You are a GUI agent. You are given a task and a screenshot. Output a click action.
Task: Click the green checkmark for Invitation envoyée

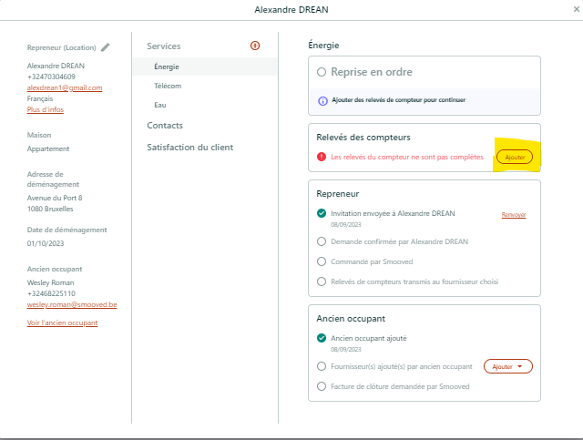(x=322, y=213)
